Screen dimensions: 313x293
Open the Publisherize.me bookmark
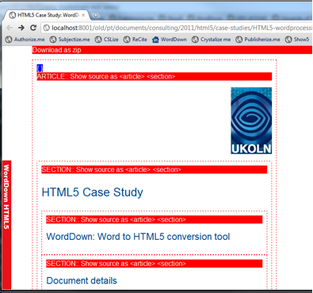pyautogui.click(x=258, y=40)
